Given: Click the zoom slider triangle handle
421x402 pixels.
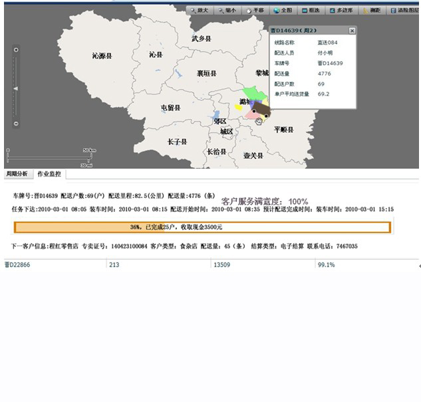Looking at the screenshot, I should click(x=16, y=88).
